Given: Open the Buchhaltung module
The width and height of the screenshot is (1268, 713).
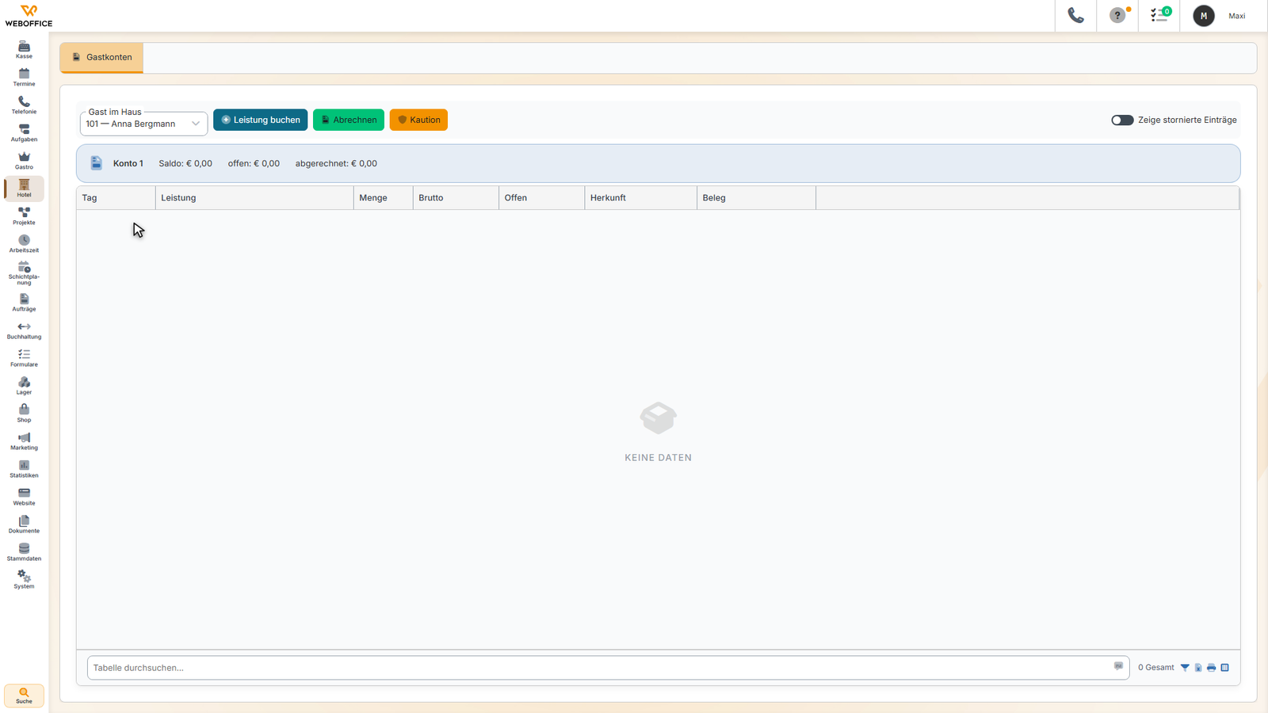Looking at the screenshot, I should pyautogui.click(x=24, y=330).
